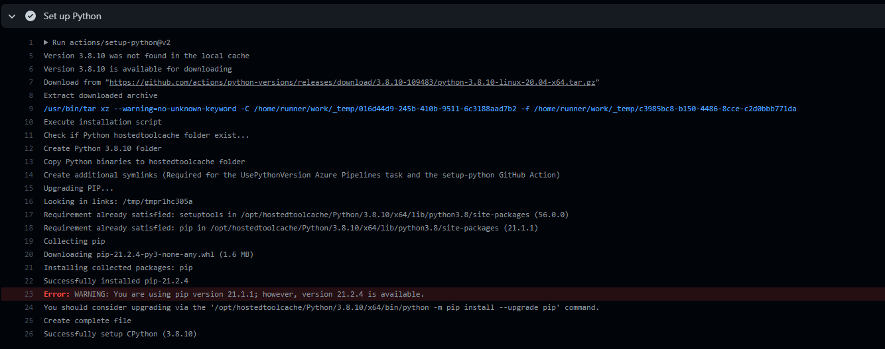Select line number 15
This screenshot has height=349, width=885.
(29, 188)
